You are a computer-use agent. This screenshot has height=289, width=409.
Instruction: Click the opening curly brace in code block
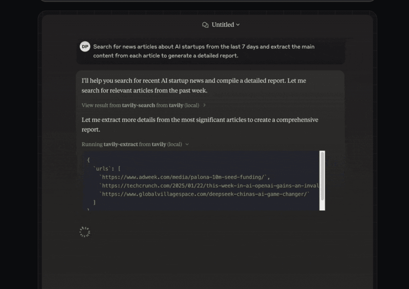(x=88, y=160)
